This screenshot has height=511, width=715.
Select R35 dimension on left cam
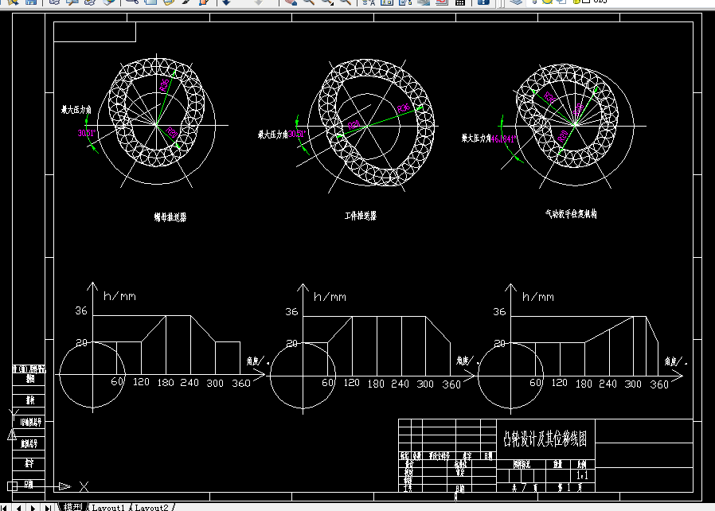(164, 85)
